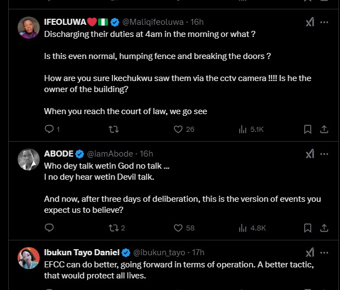Repost IFEOLUWA's tweet
This screenshot has width=340, height=290.
pyautogui.click(x=114, y=129)
